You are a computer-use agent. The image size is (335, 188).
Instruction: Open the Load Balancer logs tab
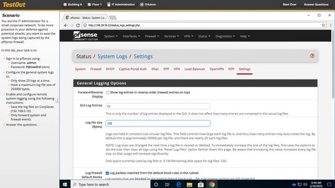coord(195,69)
